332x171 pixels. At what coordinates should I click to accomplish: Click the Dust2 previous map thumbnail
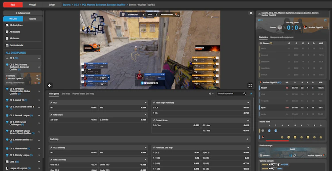coord(292,152)
